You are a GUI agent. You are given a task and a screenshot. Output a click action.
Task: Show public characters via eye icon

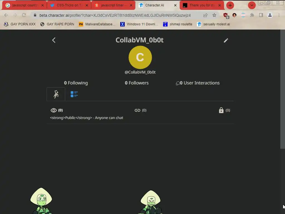(x=54, y=110)
